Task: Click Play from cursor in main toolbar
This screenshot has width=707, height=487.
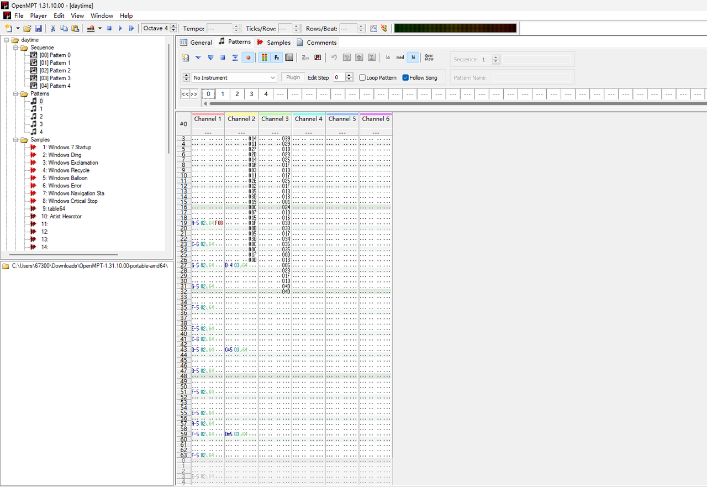Action: point(131,28)
